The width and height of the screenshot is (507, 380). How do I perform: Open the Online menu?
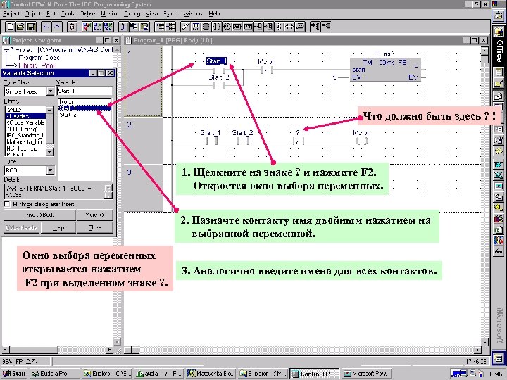pos(88,14)
